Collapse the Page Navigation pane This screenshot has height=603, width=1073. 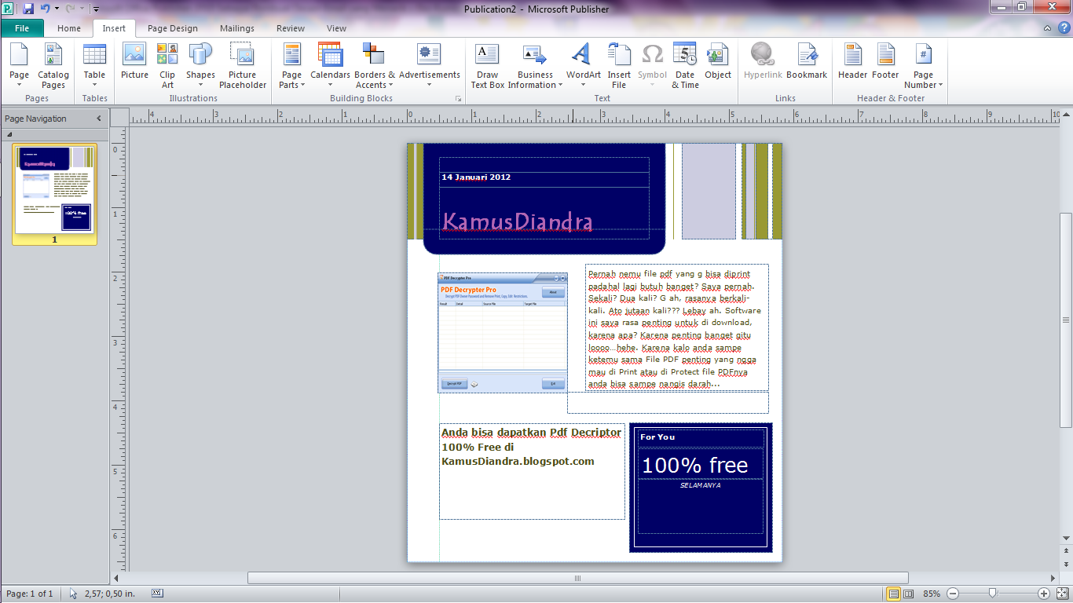coord(97,119)
